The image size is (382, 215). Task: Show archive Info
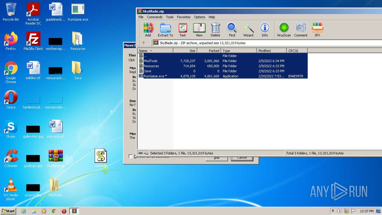265,30
